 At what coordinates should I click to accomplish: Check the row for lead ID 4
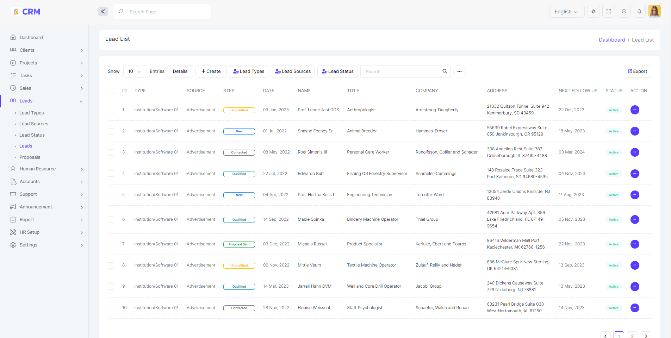tap(111, 174)
